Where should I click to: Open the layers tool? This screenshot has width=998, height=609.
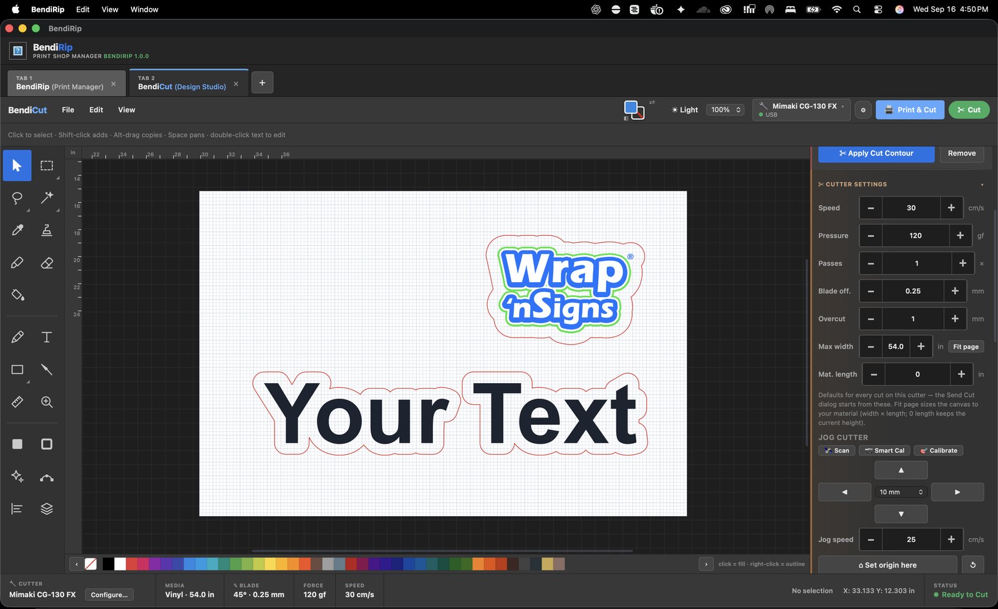[x=47, y=509]
